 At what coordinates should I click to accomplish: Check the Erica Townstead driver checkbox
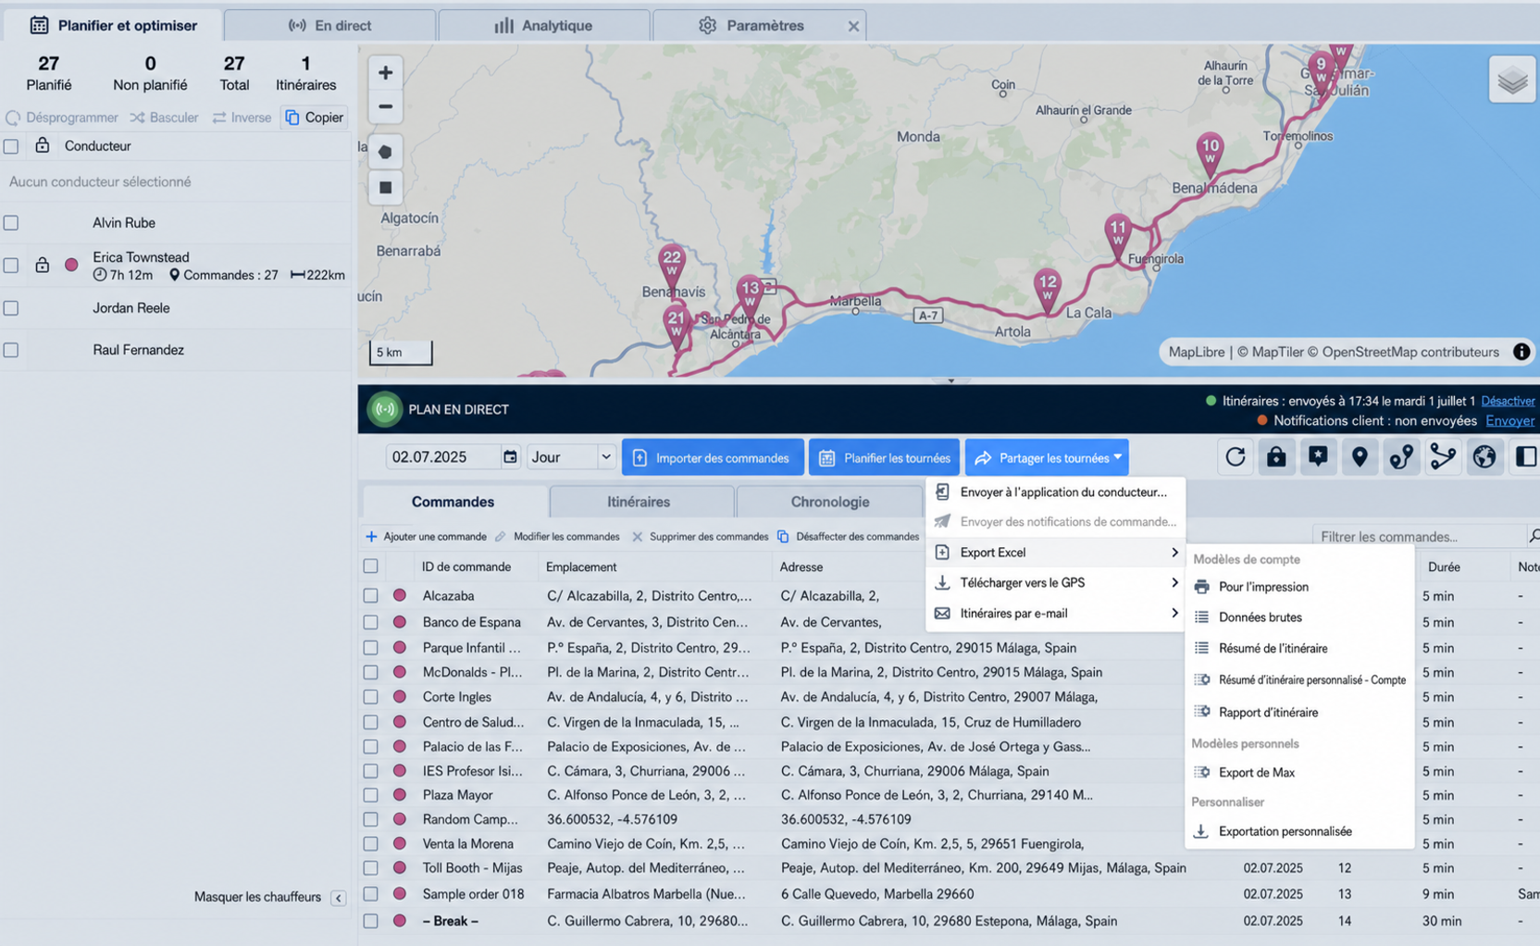[x=11, y=266]
